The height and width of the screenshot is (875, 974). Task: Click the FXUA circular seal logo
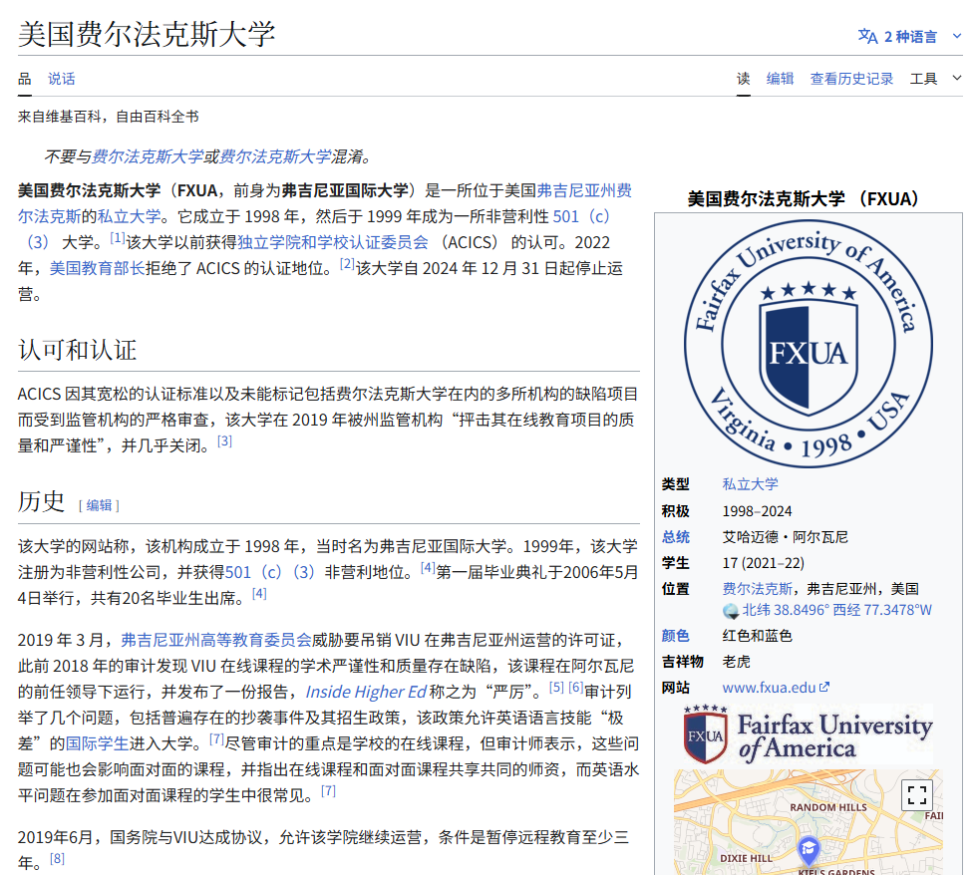tap(808, 344)
